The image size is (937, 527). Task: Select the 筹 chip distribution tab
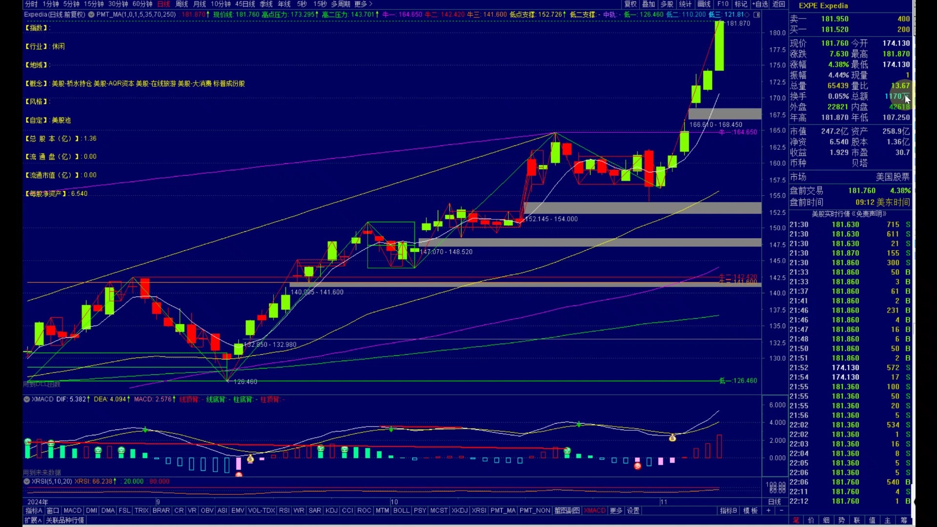pos(904,520)
